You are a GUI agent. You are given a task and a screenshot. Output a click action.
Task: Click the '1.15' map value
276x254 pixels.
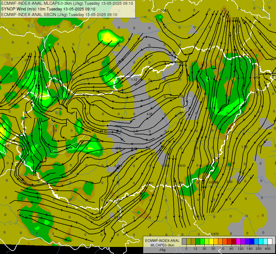[181, 97]
